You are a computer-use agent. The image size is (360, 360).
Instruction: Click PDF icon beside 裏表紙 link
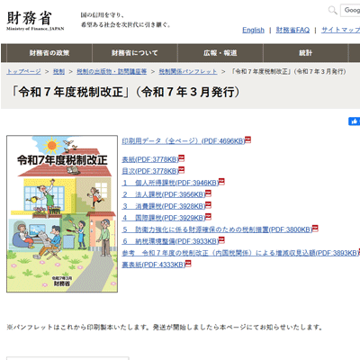coord(188,264)
